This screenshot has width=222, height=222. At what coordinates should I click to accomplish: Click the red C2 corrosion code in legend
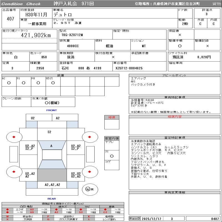(105, 212)
